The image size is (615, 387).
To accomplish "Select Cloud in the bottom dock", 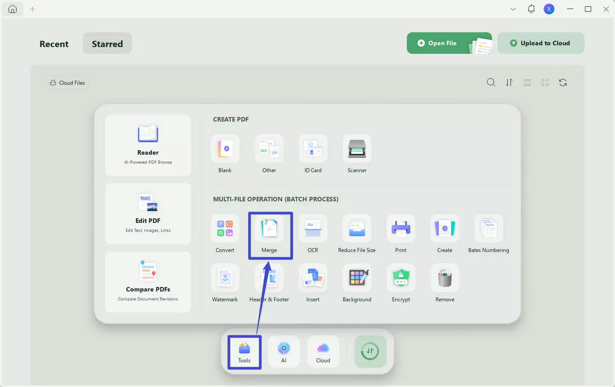I will (x=323, y=352).
